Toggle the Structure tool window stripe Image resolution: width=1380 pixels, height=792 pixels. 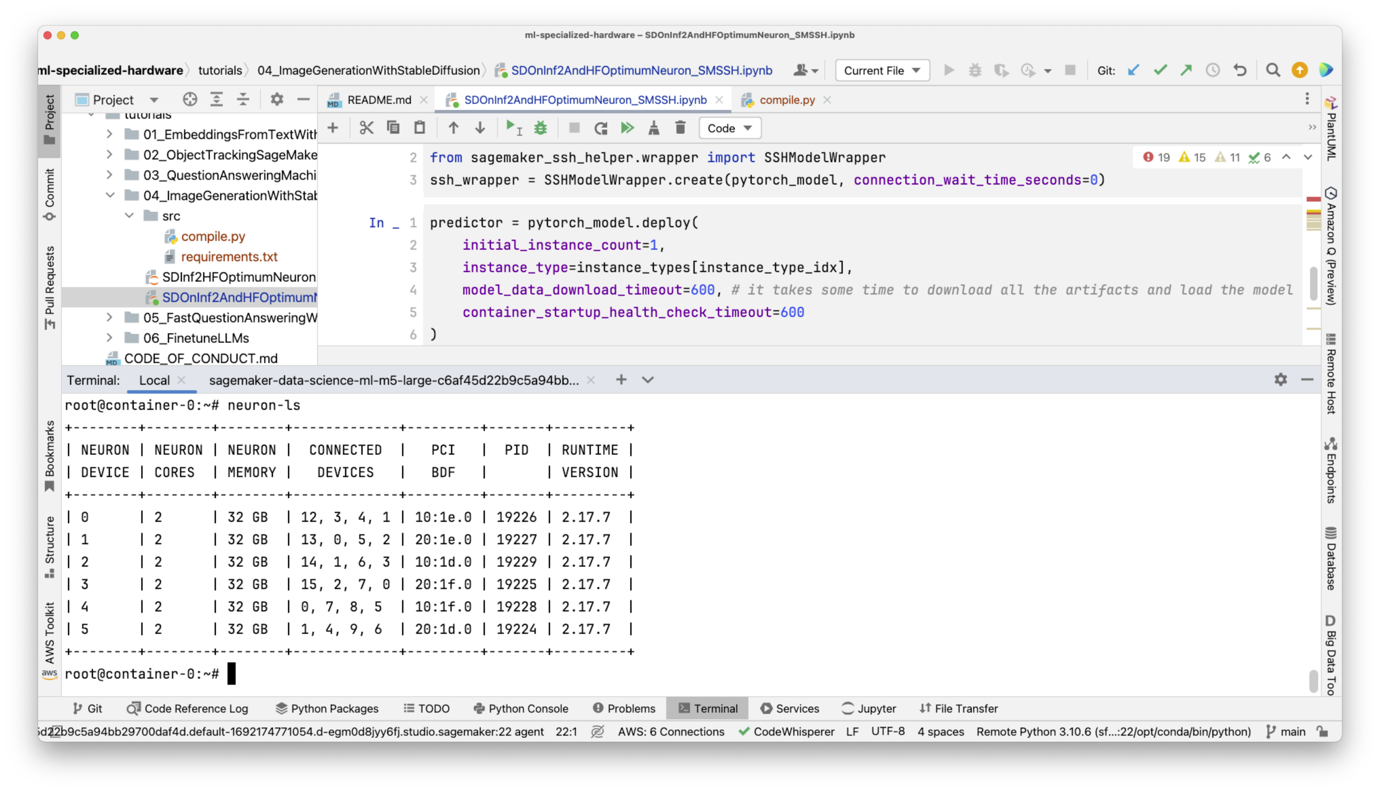50,546
